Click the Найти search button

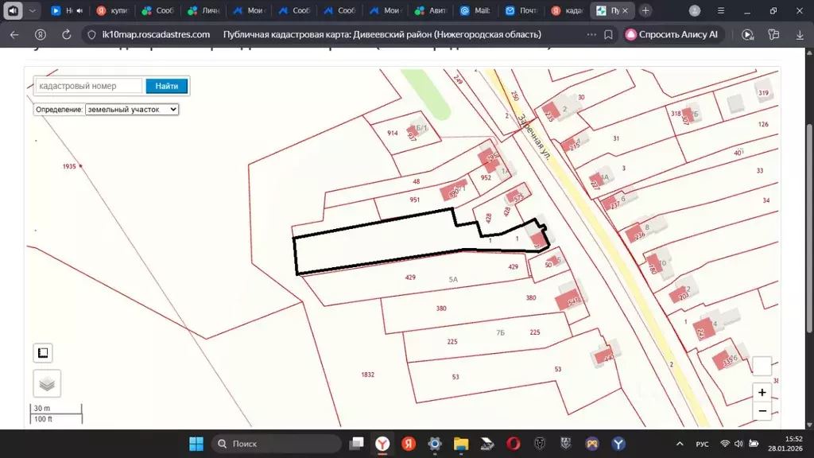[x=167, y=86]
